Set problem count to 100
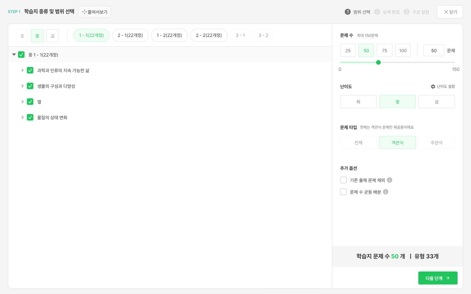The height and width of the screenshot is (294, 471). pos(403,51)
